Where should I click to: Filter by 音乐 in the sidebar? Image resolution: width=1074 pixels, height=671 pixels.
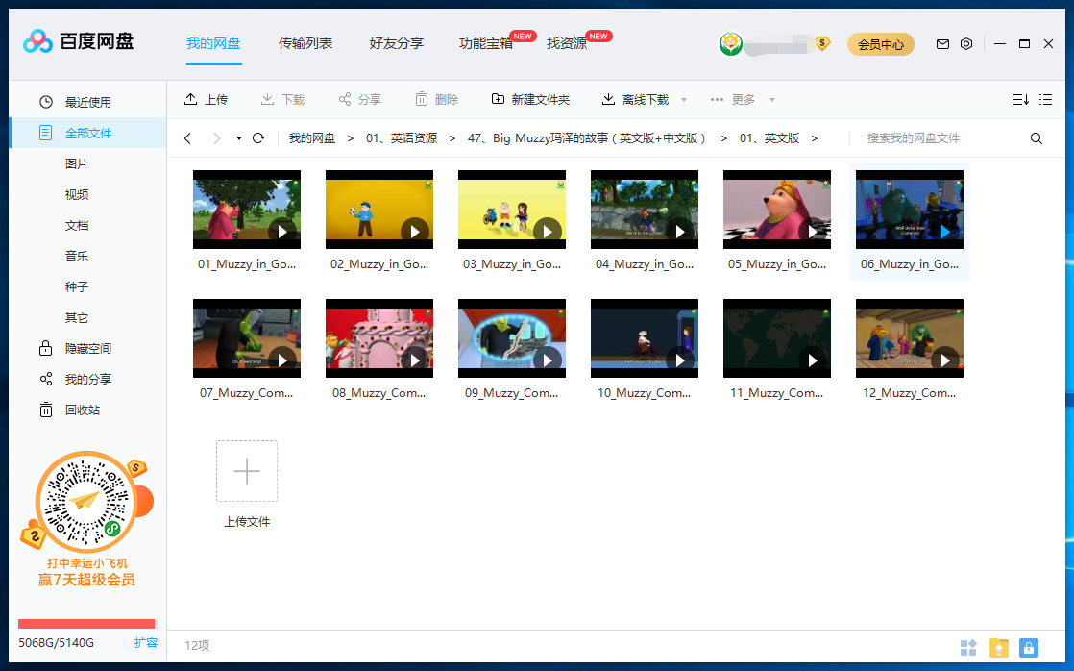click(77, 257)
